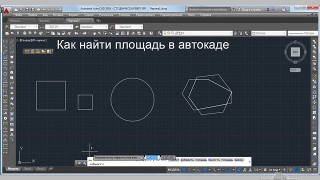Toggle snap mode in status bar
320x180 pixels.
point(189,170)
